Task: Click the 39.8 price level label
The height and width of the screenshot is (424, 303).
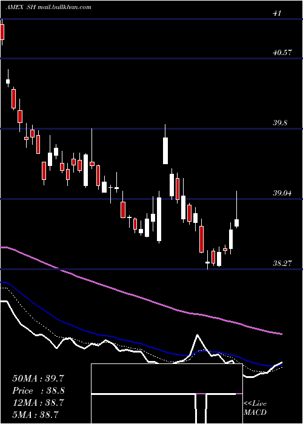Action: click(x=280, y=123)
